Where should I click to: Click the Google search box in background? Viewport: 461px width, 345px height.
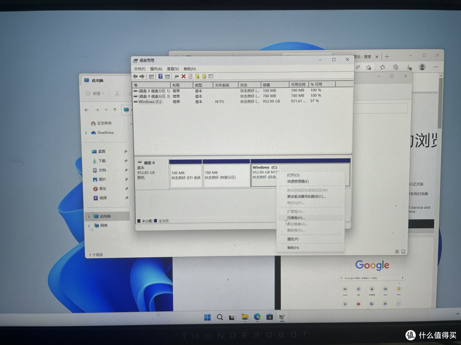pyautogui.click(x=372, y=278)
